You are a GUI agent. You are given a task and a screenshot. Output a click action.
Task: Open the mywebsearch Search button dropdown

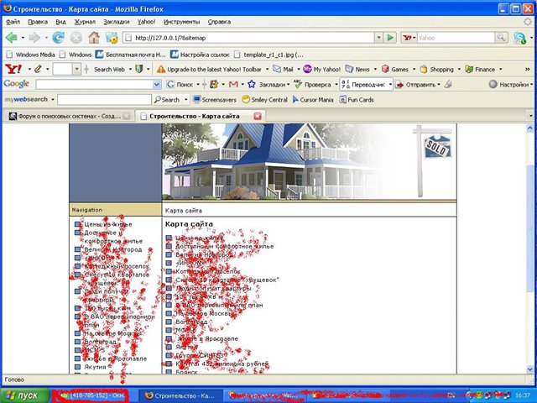click(x=186, y=100)
